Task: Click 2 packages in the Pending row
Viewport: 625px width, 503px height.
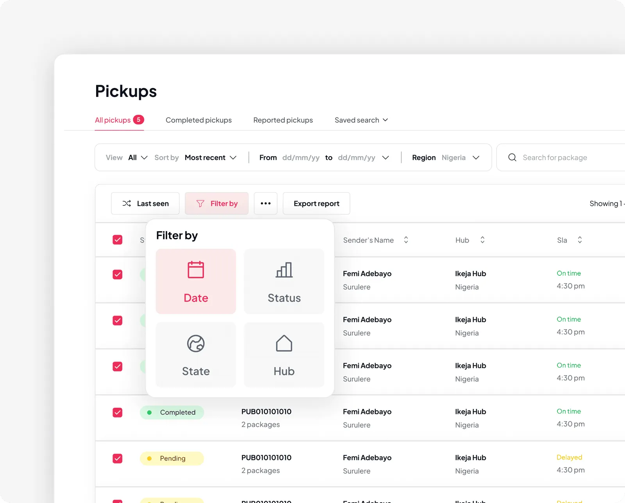Action: point(261,471)
